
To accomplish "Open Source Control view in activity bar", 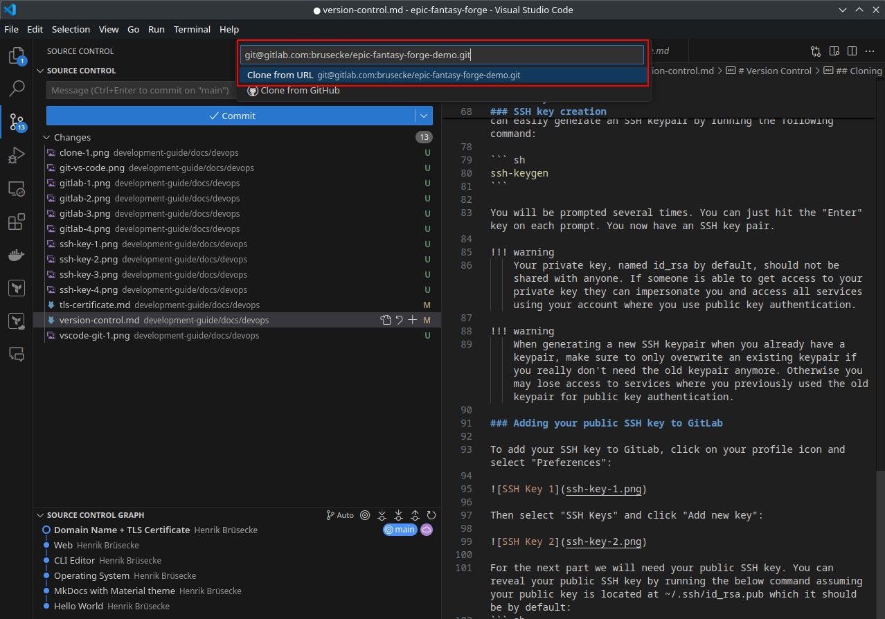I will 17,123.
